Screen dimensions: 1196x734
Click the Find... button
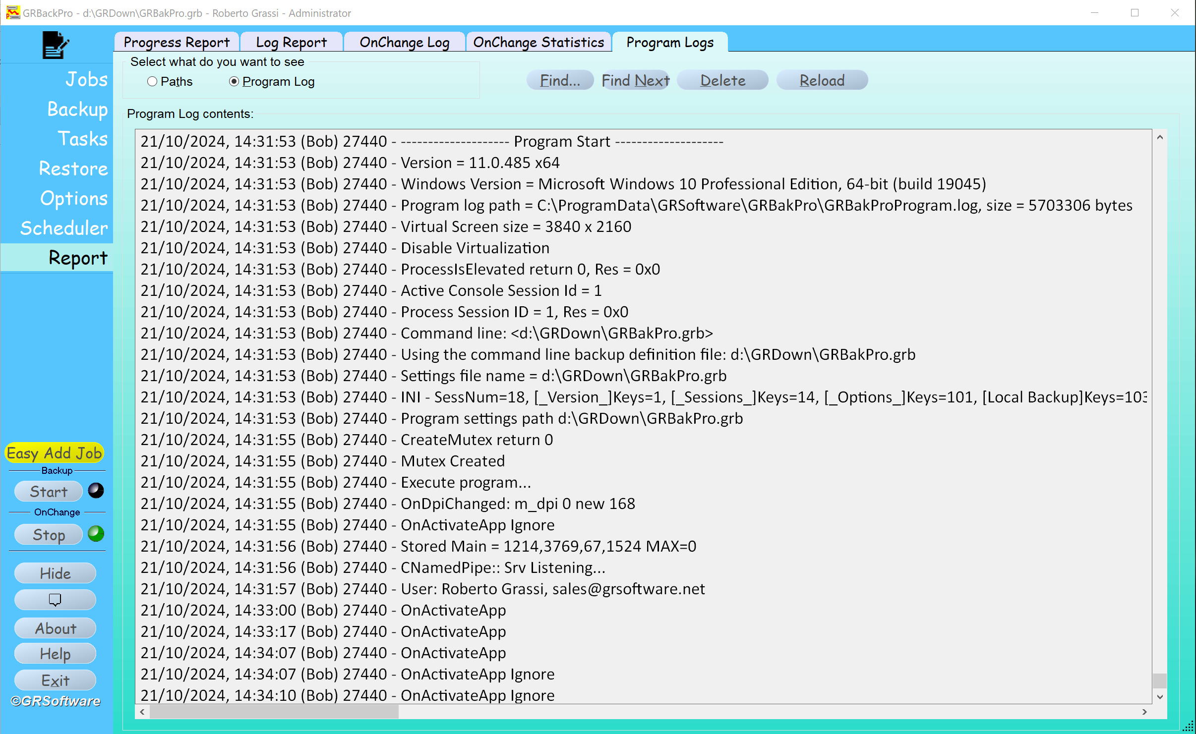[560, 80]
